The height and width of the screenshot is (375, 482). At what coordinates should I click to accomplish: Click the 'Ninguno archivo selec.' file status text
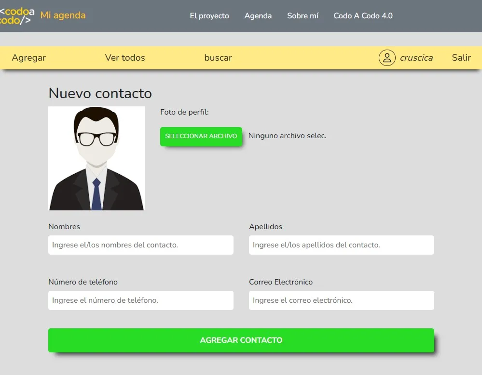tap(287, 136)
